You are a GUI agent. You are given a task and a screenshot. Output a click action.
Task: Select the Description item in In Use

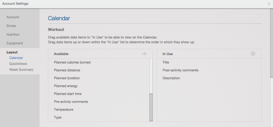(x=209, y=78)
